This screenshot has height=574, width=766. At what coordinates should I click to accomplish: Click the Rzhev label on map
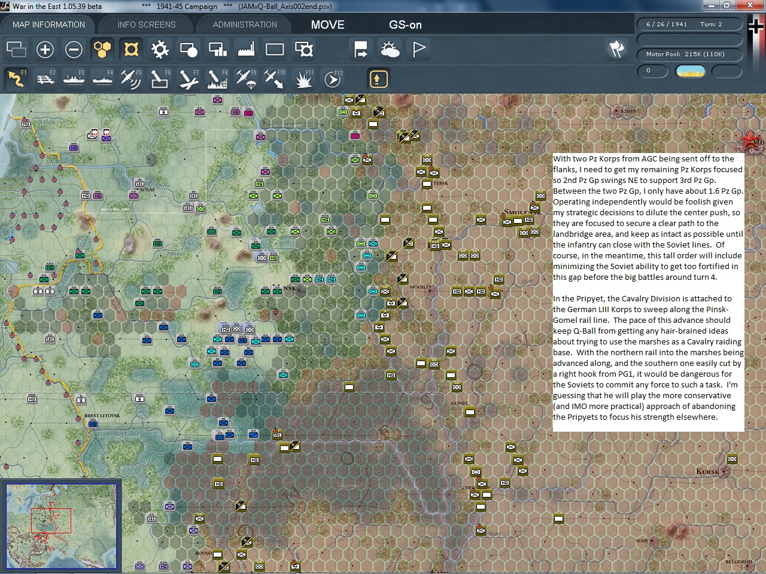click(628, 112)
